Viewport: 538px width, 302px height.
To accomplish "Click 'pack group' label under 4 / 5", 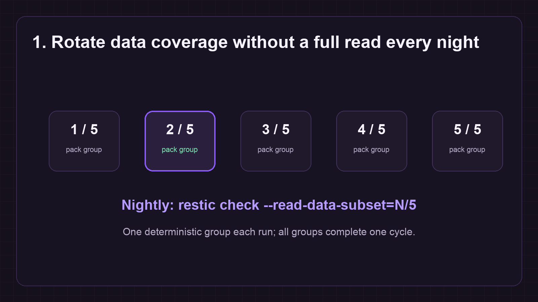I will click(371, 150).
